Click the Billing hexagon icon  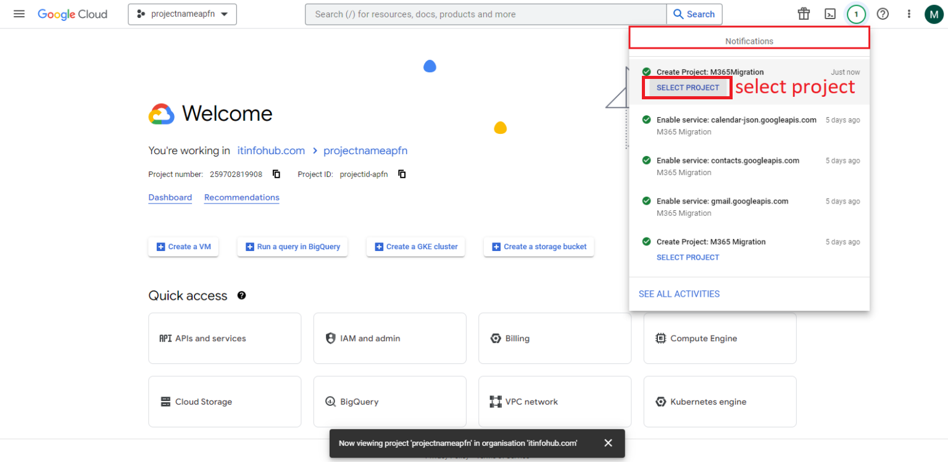click(x=495, y=338)
